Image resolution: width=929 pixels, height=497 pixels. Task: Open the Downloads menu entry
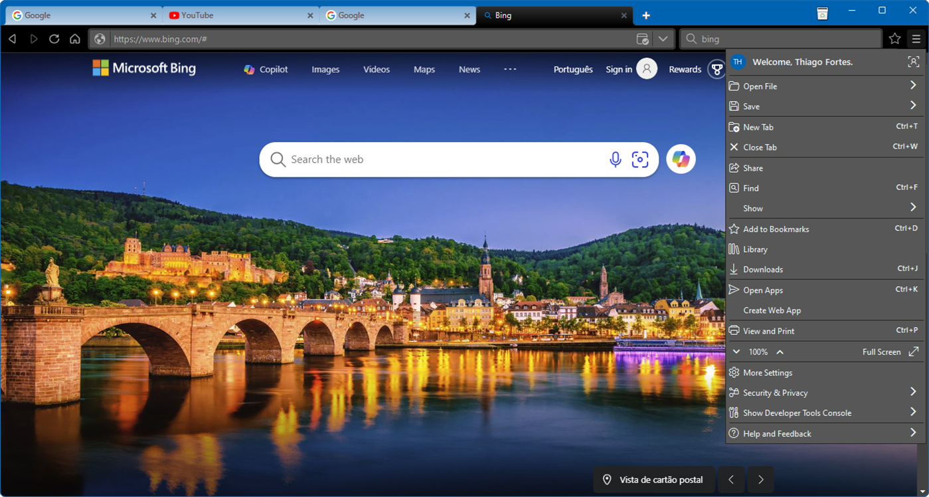[762, 269]
